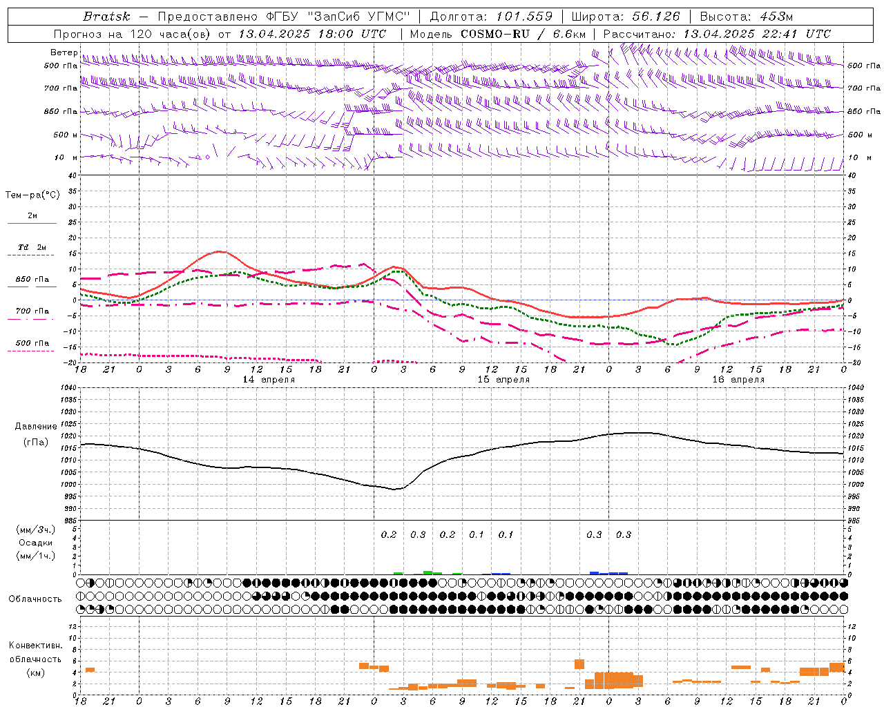Click the Облачность row label
The image size is (884, 707).
point(35,599)
